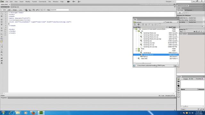Open Windows Explorer folder in the taskbar
The width and height of the screenshot is (205, 115).
coord(18,113)
